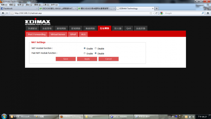Open the 檢視(V) menu
This screenshot has width=211, height=119.
[20, 5]
